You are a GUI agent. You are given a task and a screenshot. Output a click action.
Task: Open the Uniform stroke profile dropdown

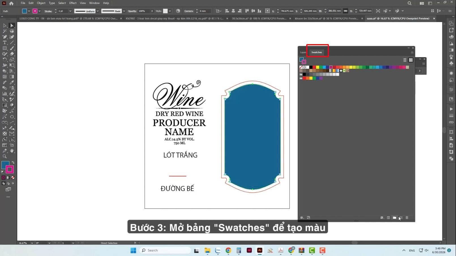pos(97,11)
